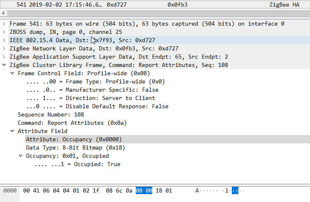This screenshot has height=202, width=310.
Task: Click the packet list horizontal scrollbar track
Action: 158,13
